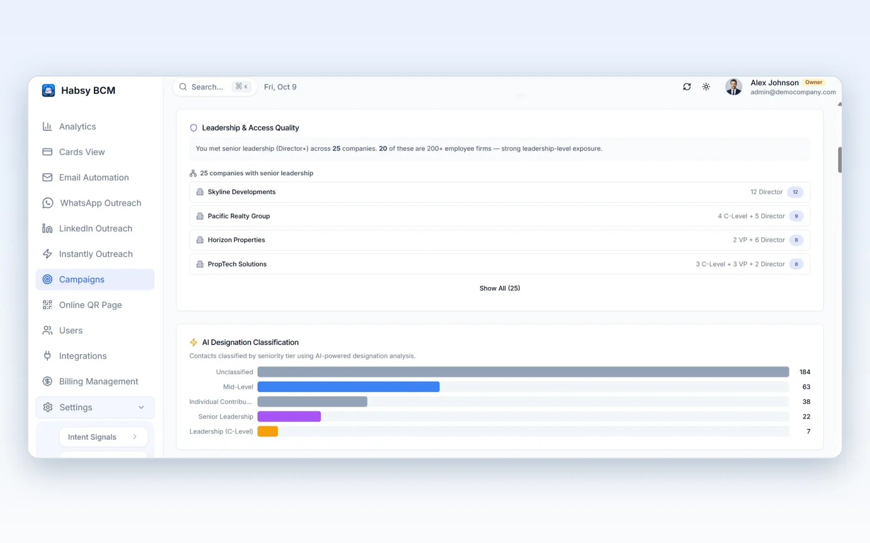The image size is (870, 543).
Task: Click the Instantly lightning bolt icon
Action: pyautogui.click(x=47, y=254)
